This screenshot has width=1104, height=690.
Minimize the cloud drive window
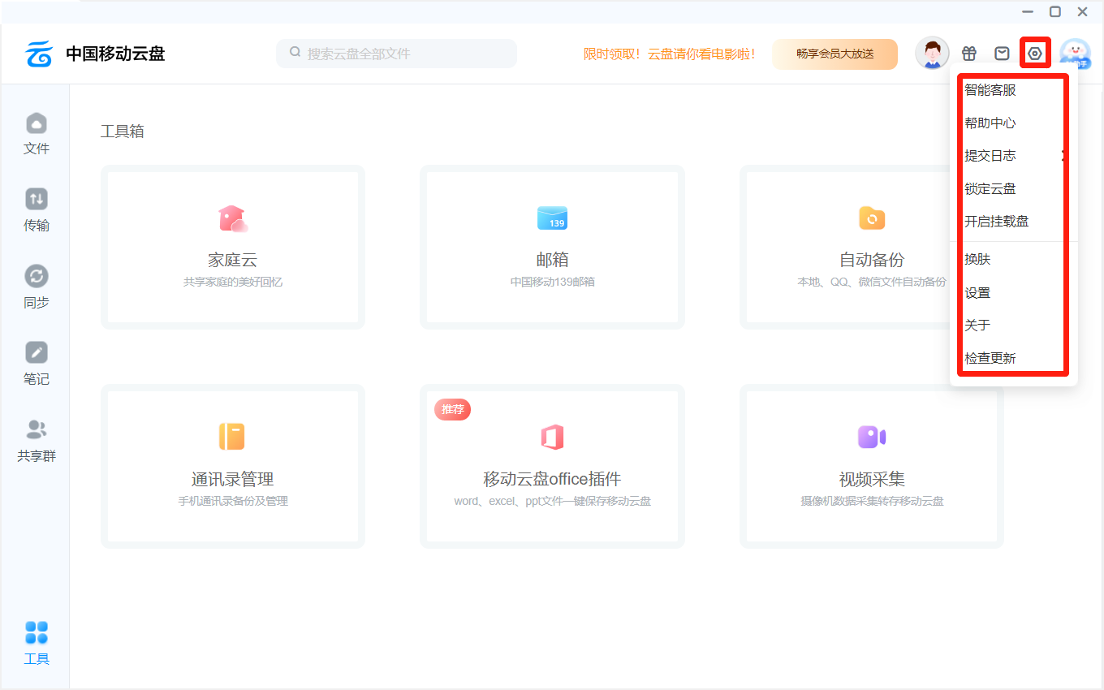click(x=1028, y=11)
